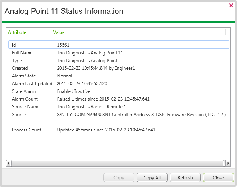Select the Source row with controller address
Screen dimensions: 237x187
[116, 115]
